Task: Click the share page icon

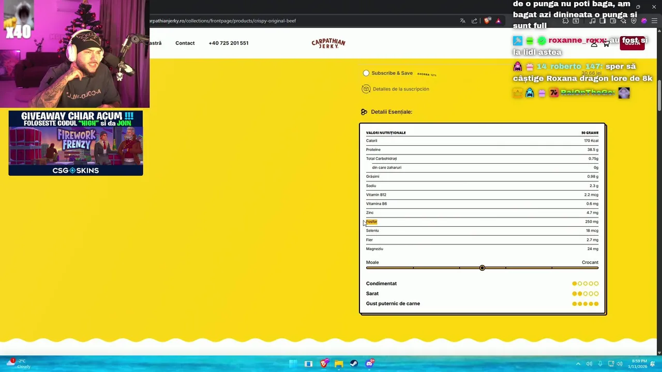Action: 474,21
